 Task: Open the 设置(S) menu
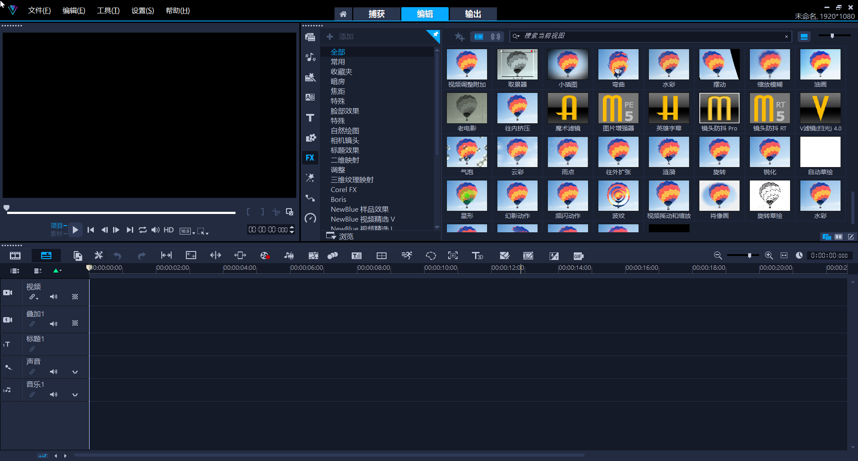click(143, 10)
